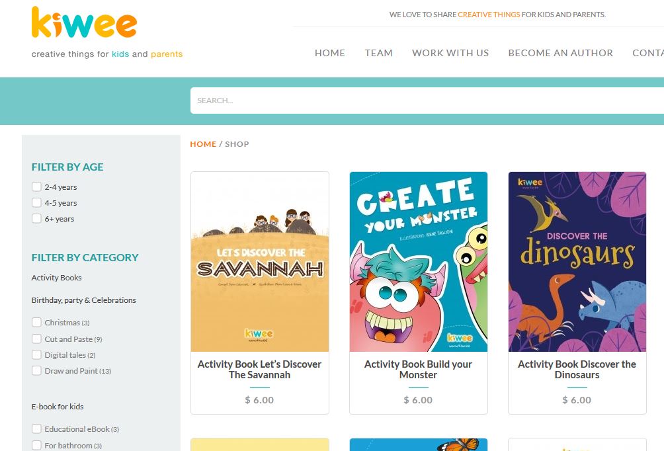Focus the Search input field
Viewport: 664px width, 451px height.
(427, 101)
